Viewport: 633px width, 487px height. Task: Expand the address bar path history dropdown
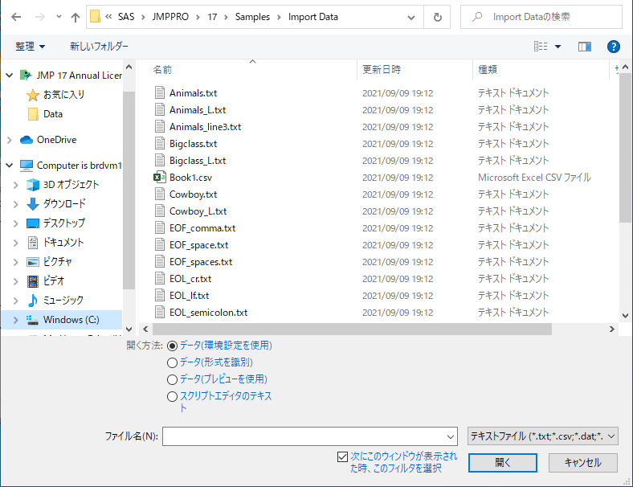click(x=411, y=18)
